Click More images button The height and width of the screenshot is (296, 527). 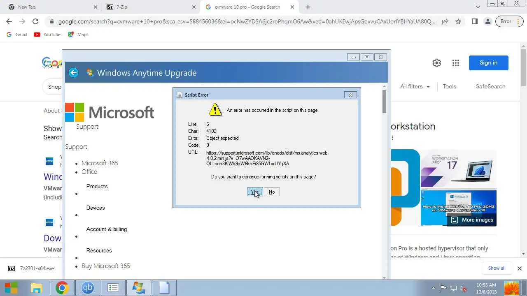tap(472, 220)
